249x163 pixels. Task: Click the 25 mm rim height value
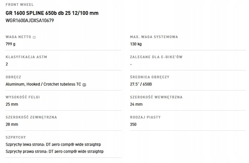click(x=12, y=104)
